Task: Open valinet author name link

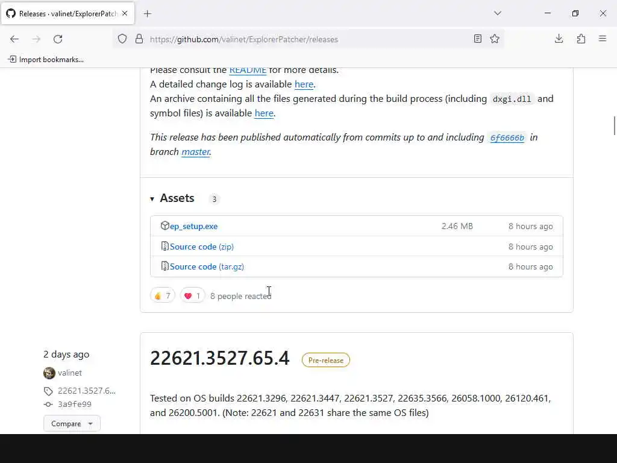Action: coord(70,373)
